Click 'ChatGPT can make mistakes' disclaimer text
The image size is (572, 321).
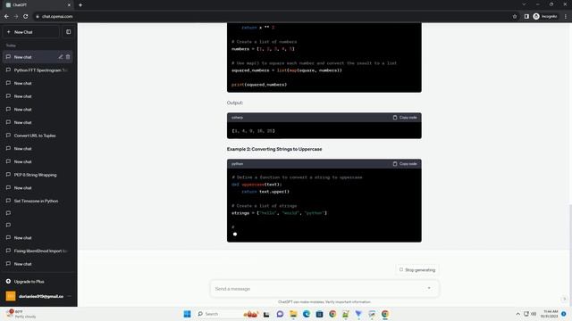324,301
